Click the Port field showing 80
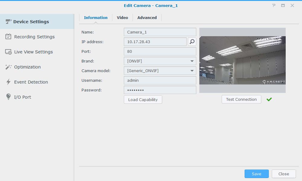This screenshot has width=302, height=181. (x=160, y=51)
